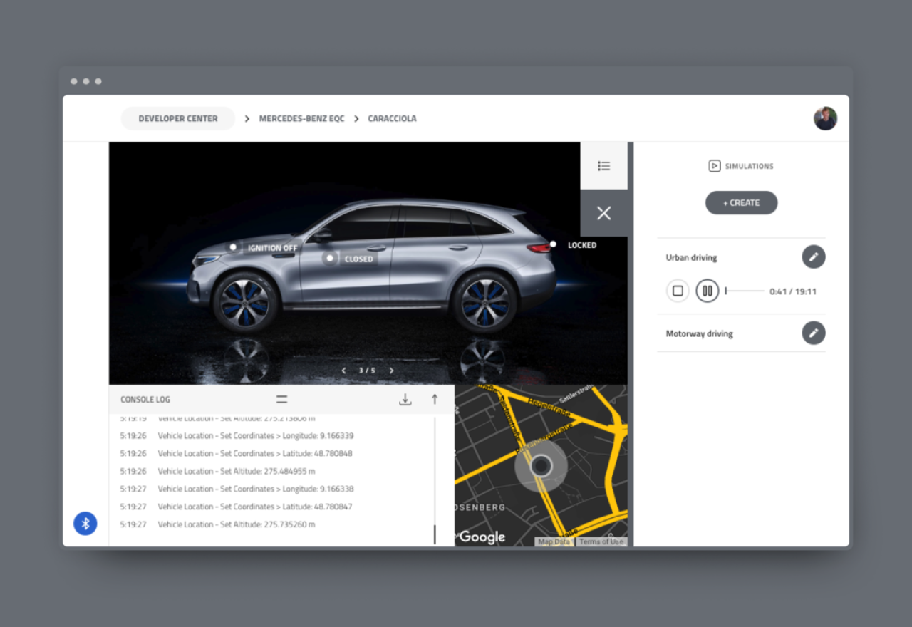Open the map Terms of Use link

pyautogui.click(x=601, y=541)
